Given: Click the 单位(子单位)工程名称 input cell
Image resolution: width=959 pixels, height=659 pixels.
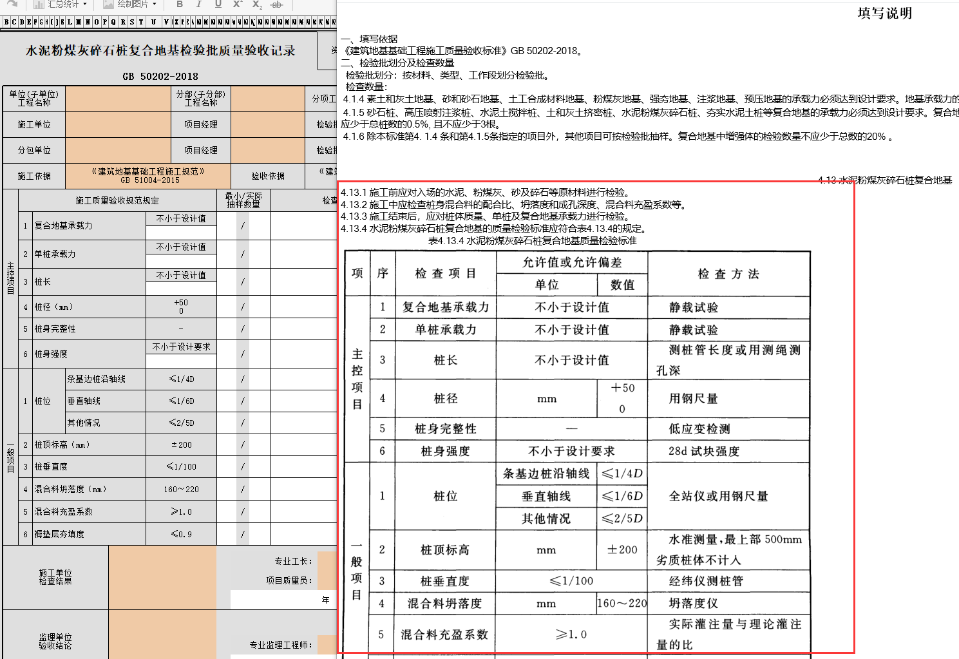Looking at the screenshot, I should (x=118, y=99).
